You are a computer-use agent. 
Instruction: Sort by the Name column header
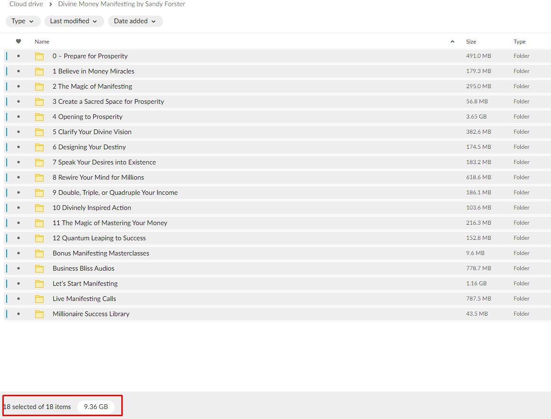pyautogui.click(x=42, y=42)
